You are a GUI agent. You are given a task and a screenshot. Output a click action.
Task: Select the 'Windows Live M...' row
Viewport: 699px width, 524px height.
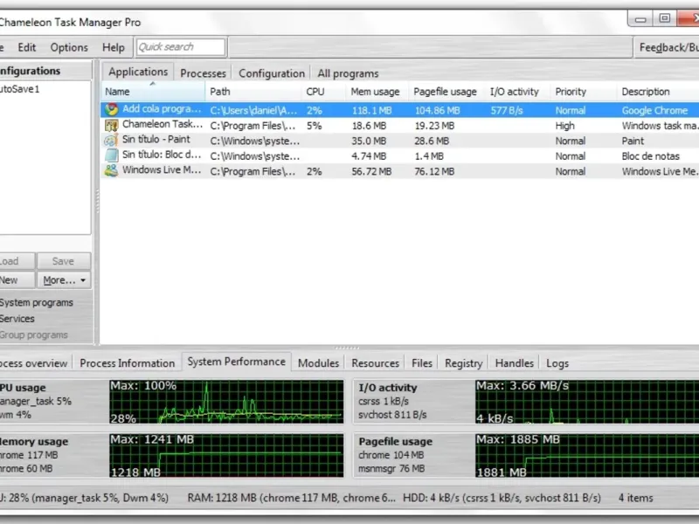point(400,170)
